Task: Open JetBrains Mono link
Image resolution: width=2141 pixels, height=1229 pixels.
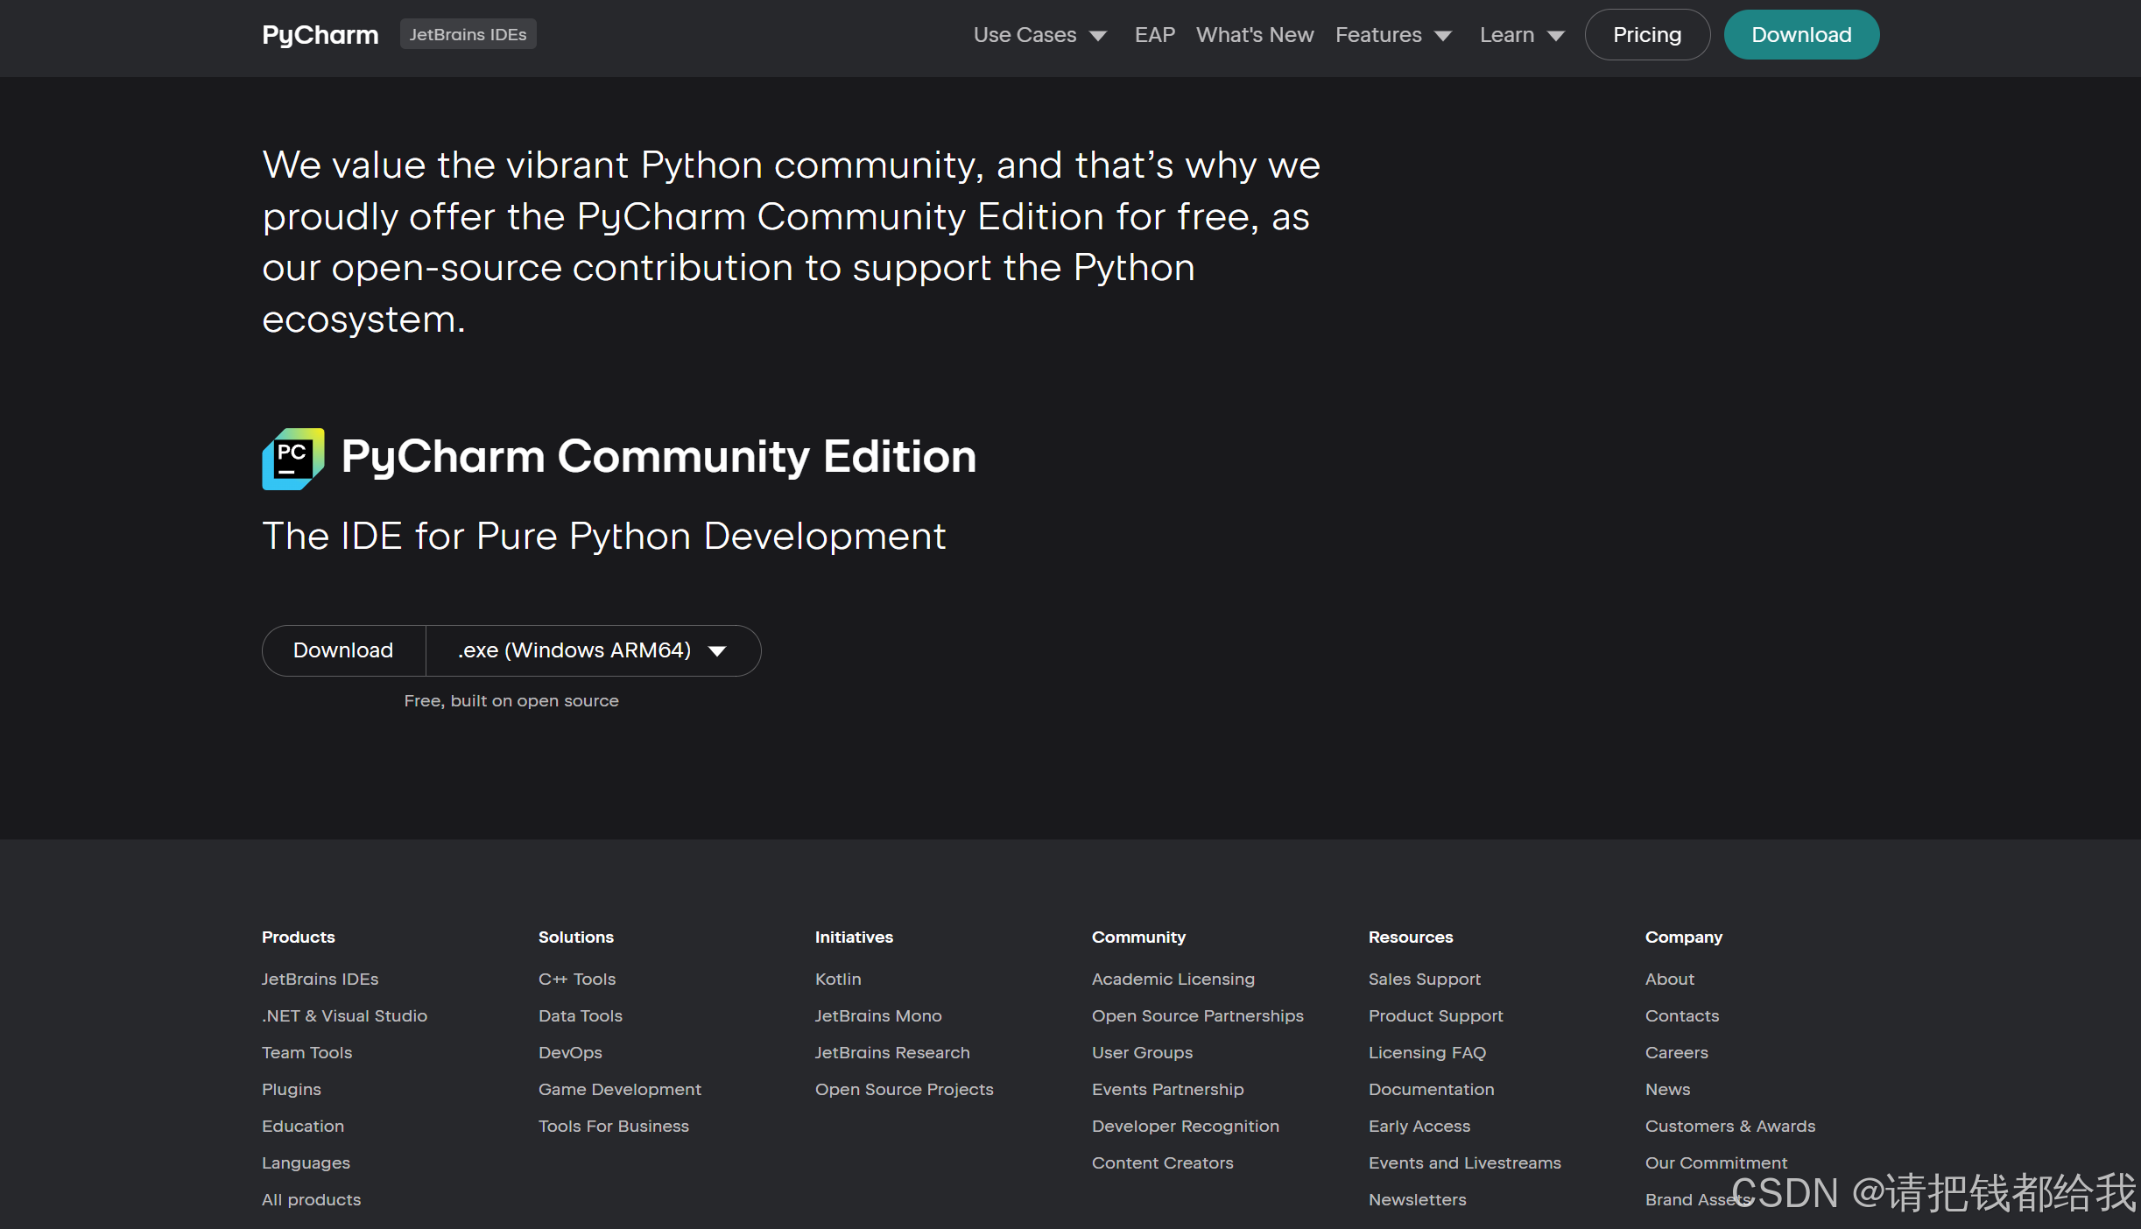Action: (877, 1015)
